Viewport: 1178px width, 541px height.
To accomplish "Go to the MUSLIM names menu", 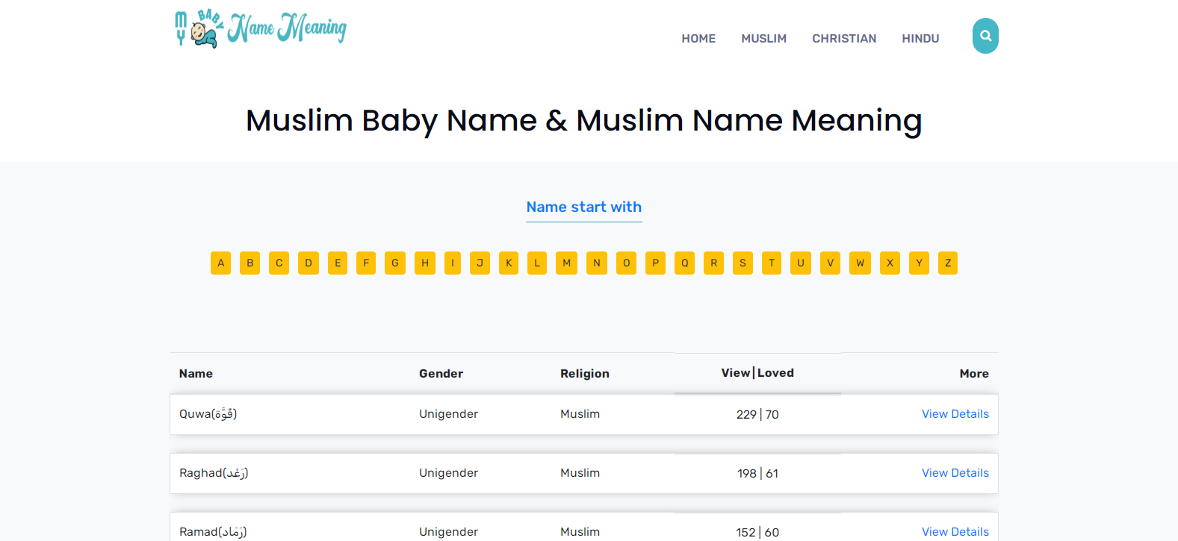I will 763,39.
